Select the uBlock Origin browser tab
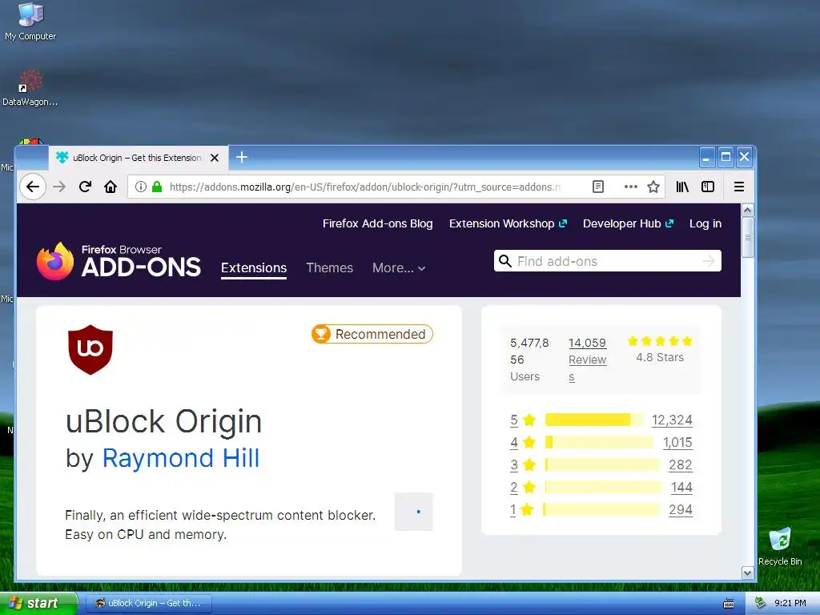820x615 pixels. point(136,158)
